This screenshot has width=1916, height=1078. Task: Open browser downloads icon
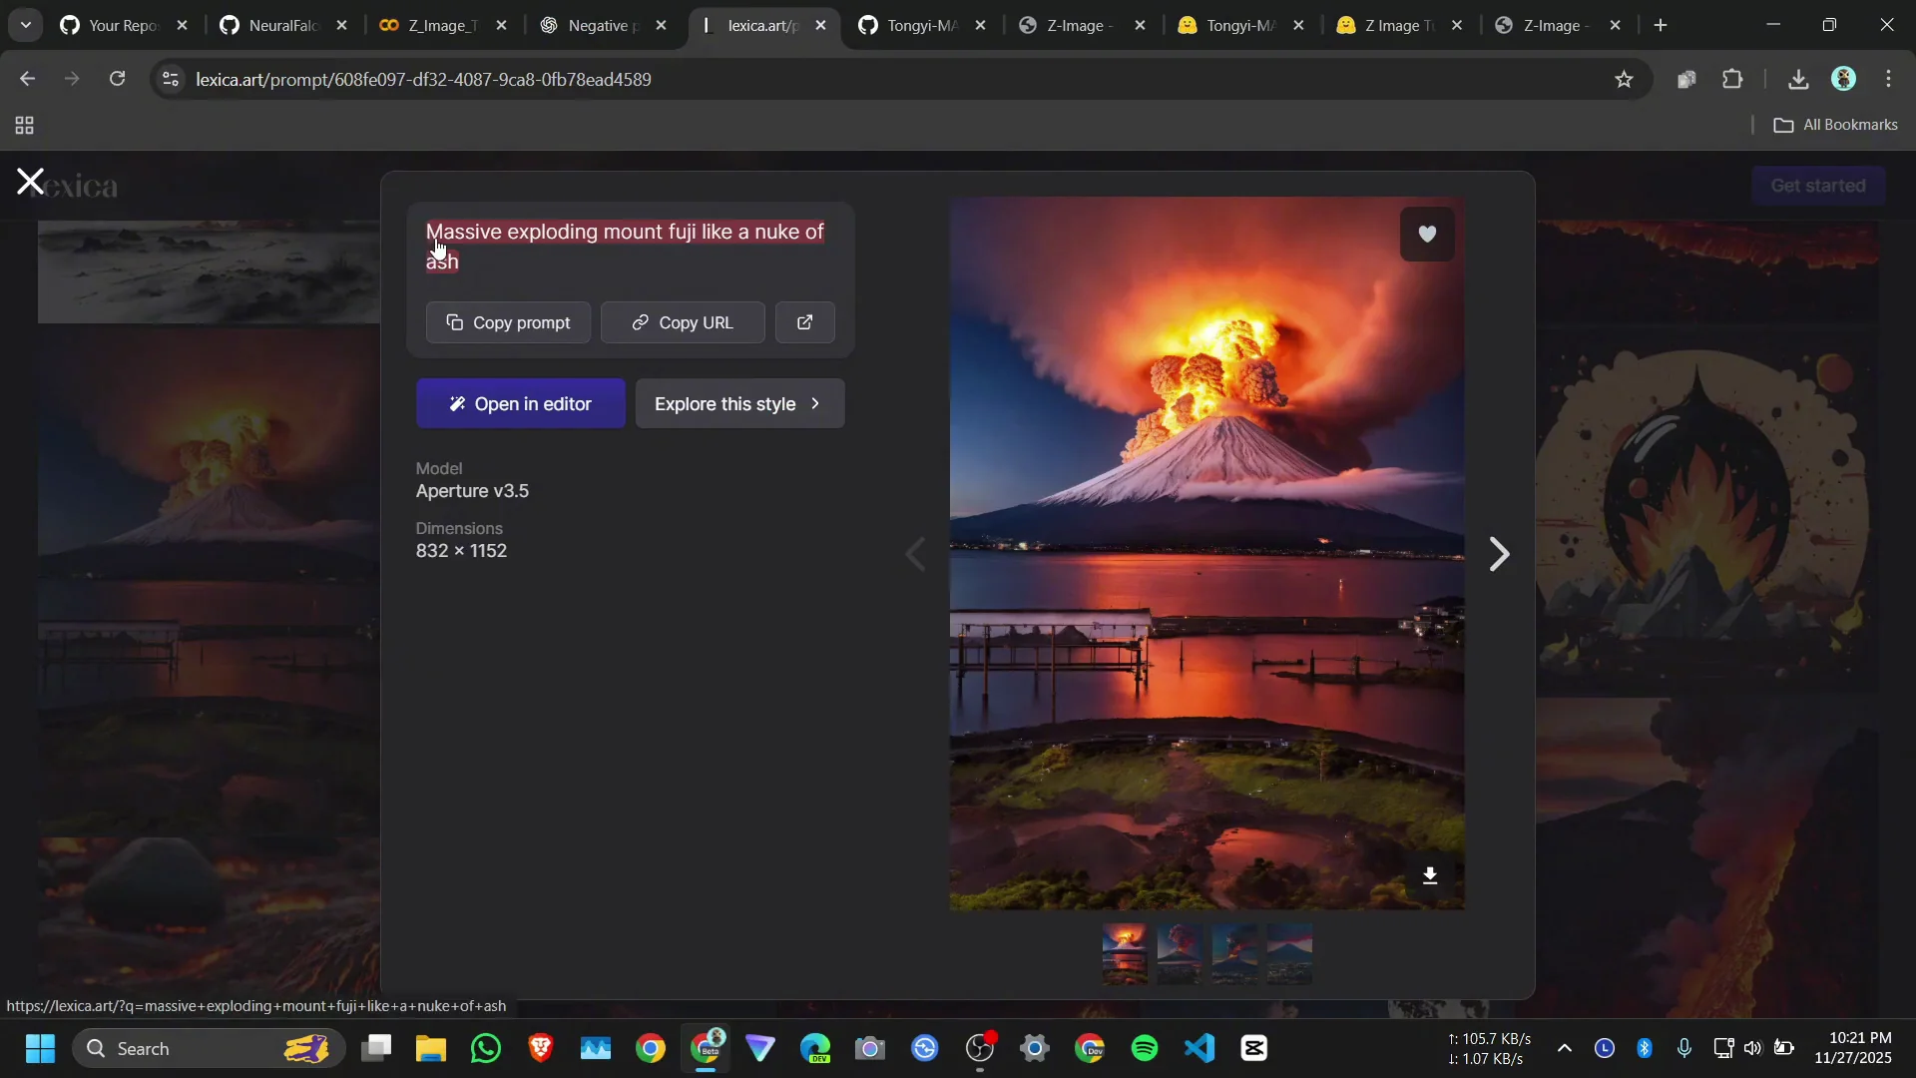tap(1798, 79)
